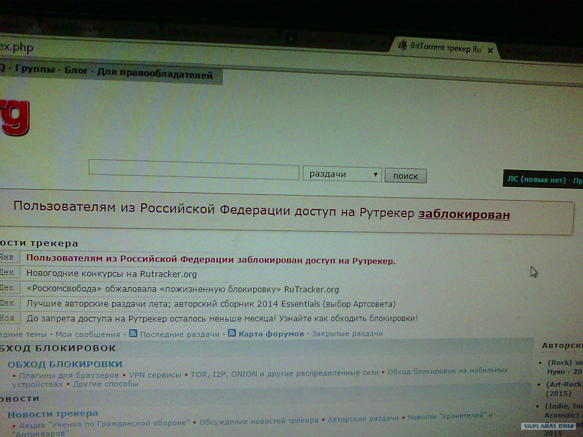This screenshot has width=583, height=437.
Task: Follow the underlined заблокирован banner link
Action: [464, 214]
